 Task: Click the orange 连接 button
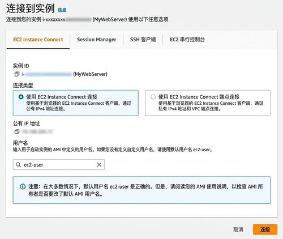tap(265, 229)
